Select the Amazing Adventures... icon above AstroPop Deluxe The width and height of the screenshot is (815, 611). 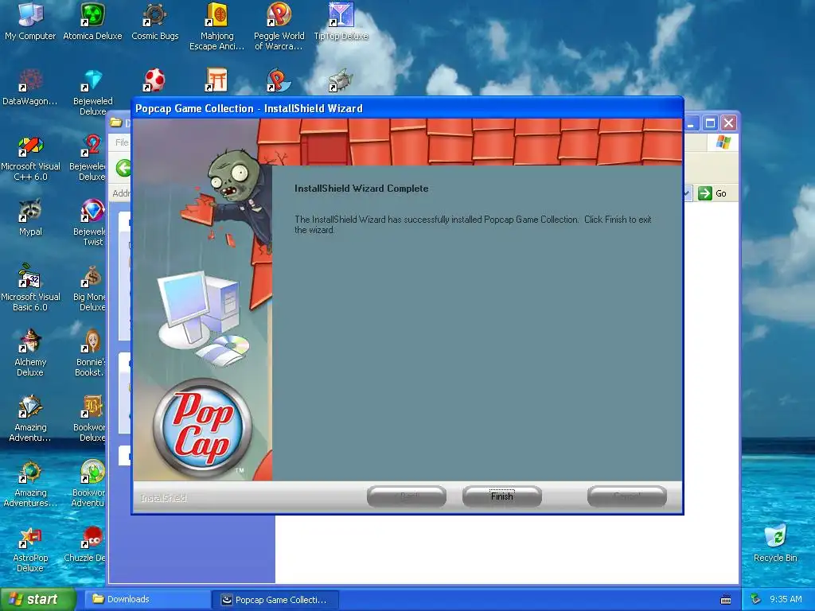[30, 484]
